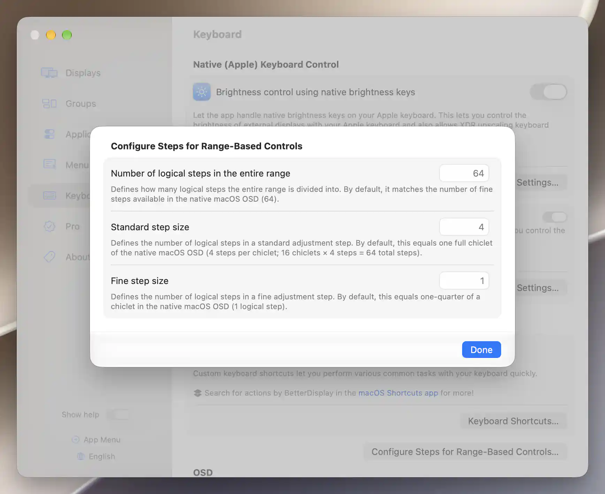
Task: Focus the logical steps field showing 64
Action: (x=464, y=173)
